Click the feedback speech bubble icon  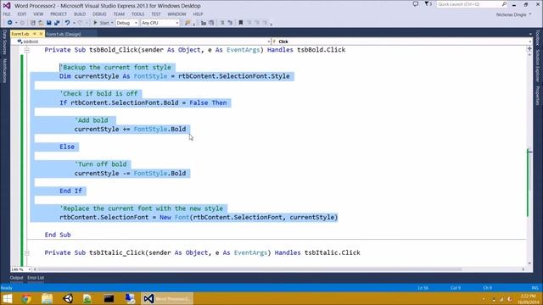pos(416,4)
